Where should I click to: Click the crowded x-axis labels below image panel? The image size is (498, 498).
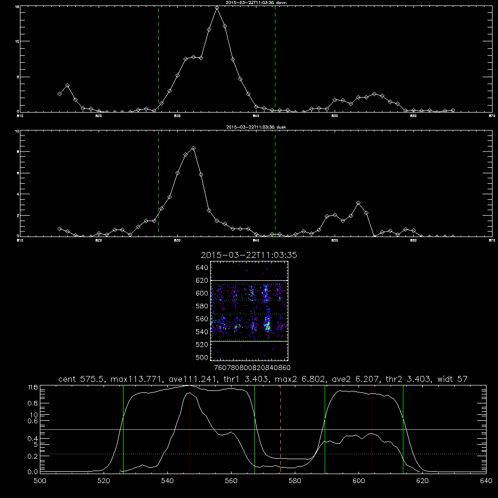[252, 368]
